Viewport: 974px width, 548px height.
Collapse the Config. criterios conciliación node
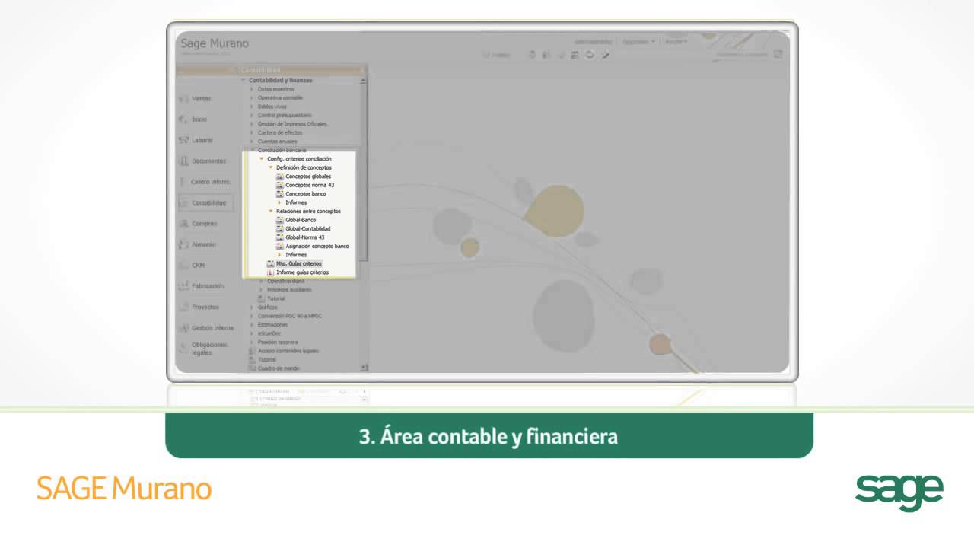click(x=262, y=159)
